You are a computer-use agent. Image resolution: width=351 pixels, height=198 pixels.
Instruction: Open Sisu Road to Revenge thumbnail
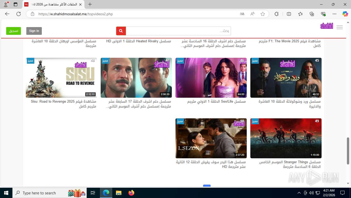[61, 78]
